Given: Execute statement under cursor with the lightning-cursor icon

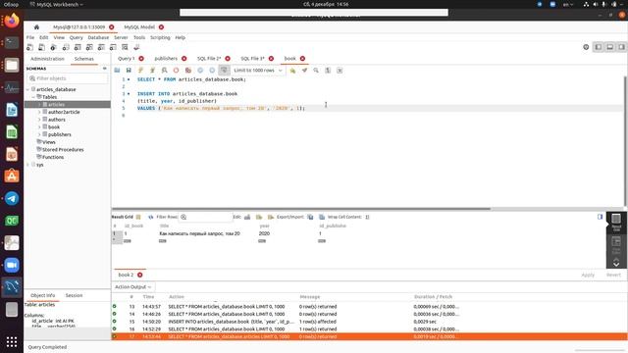Looking at the screenshot, I should click(153, 70).
